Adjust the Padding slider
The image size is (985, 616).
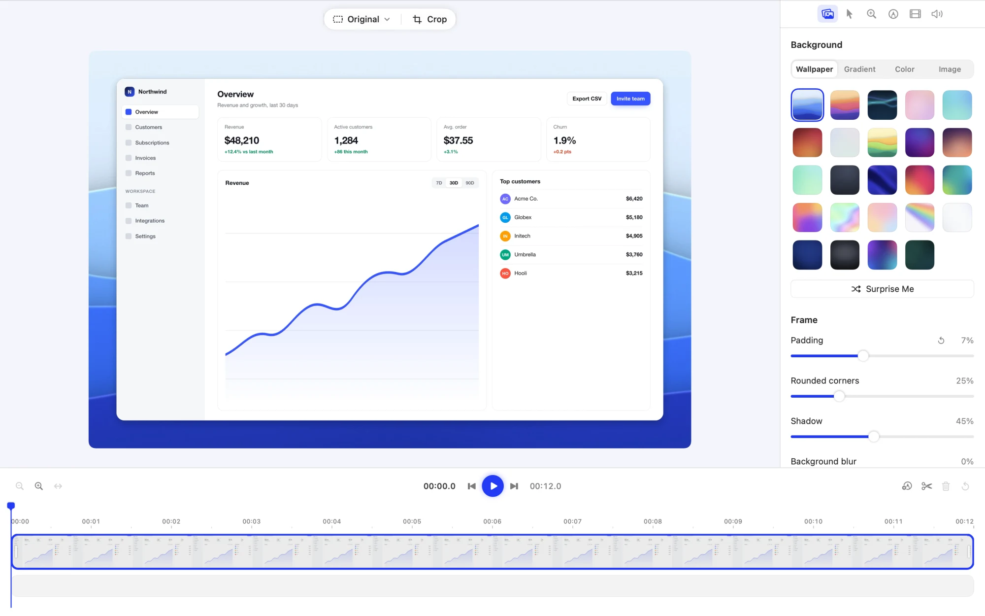pyautogui.click(x=863, y=356)
